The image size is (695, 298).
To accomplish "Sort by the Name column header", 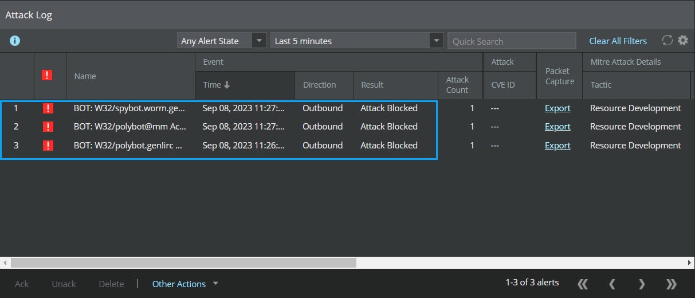I will (x=131, y=76).
